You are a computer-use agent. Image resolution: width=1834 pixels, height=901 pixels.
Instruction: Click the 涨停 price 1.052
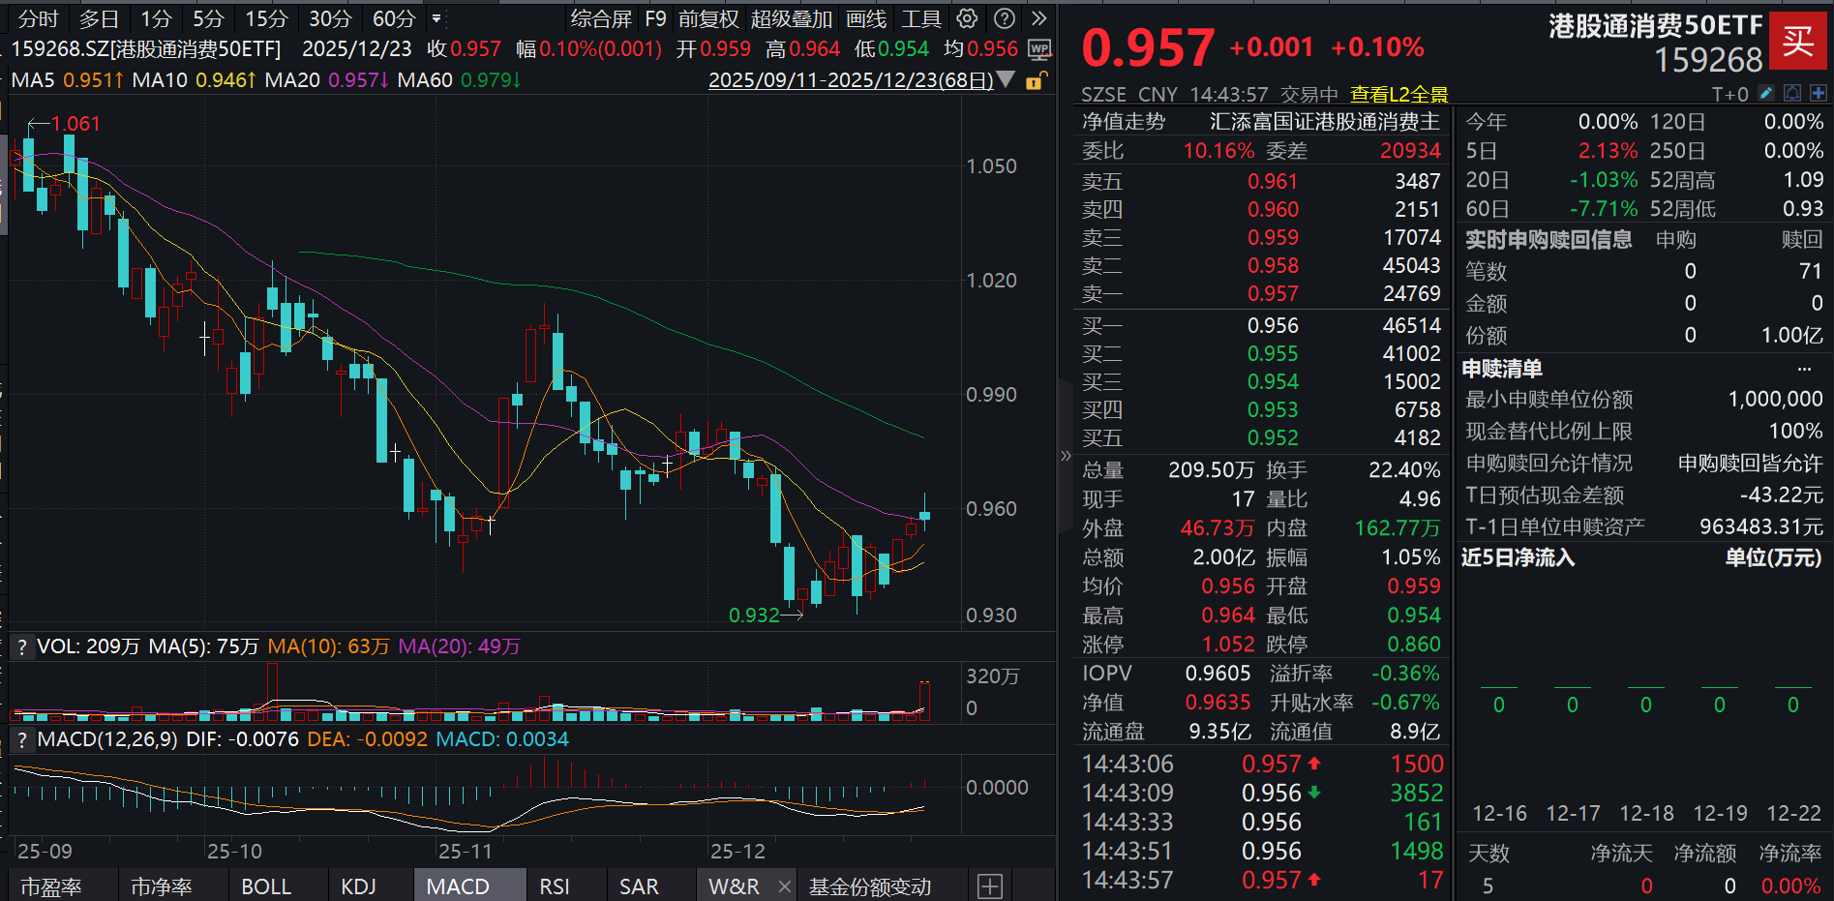tap(1228, 645)
